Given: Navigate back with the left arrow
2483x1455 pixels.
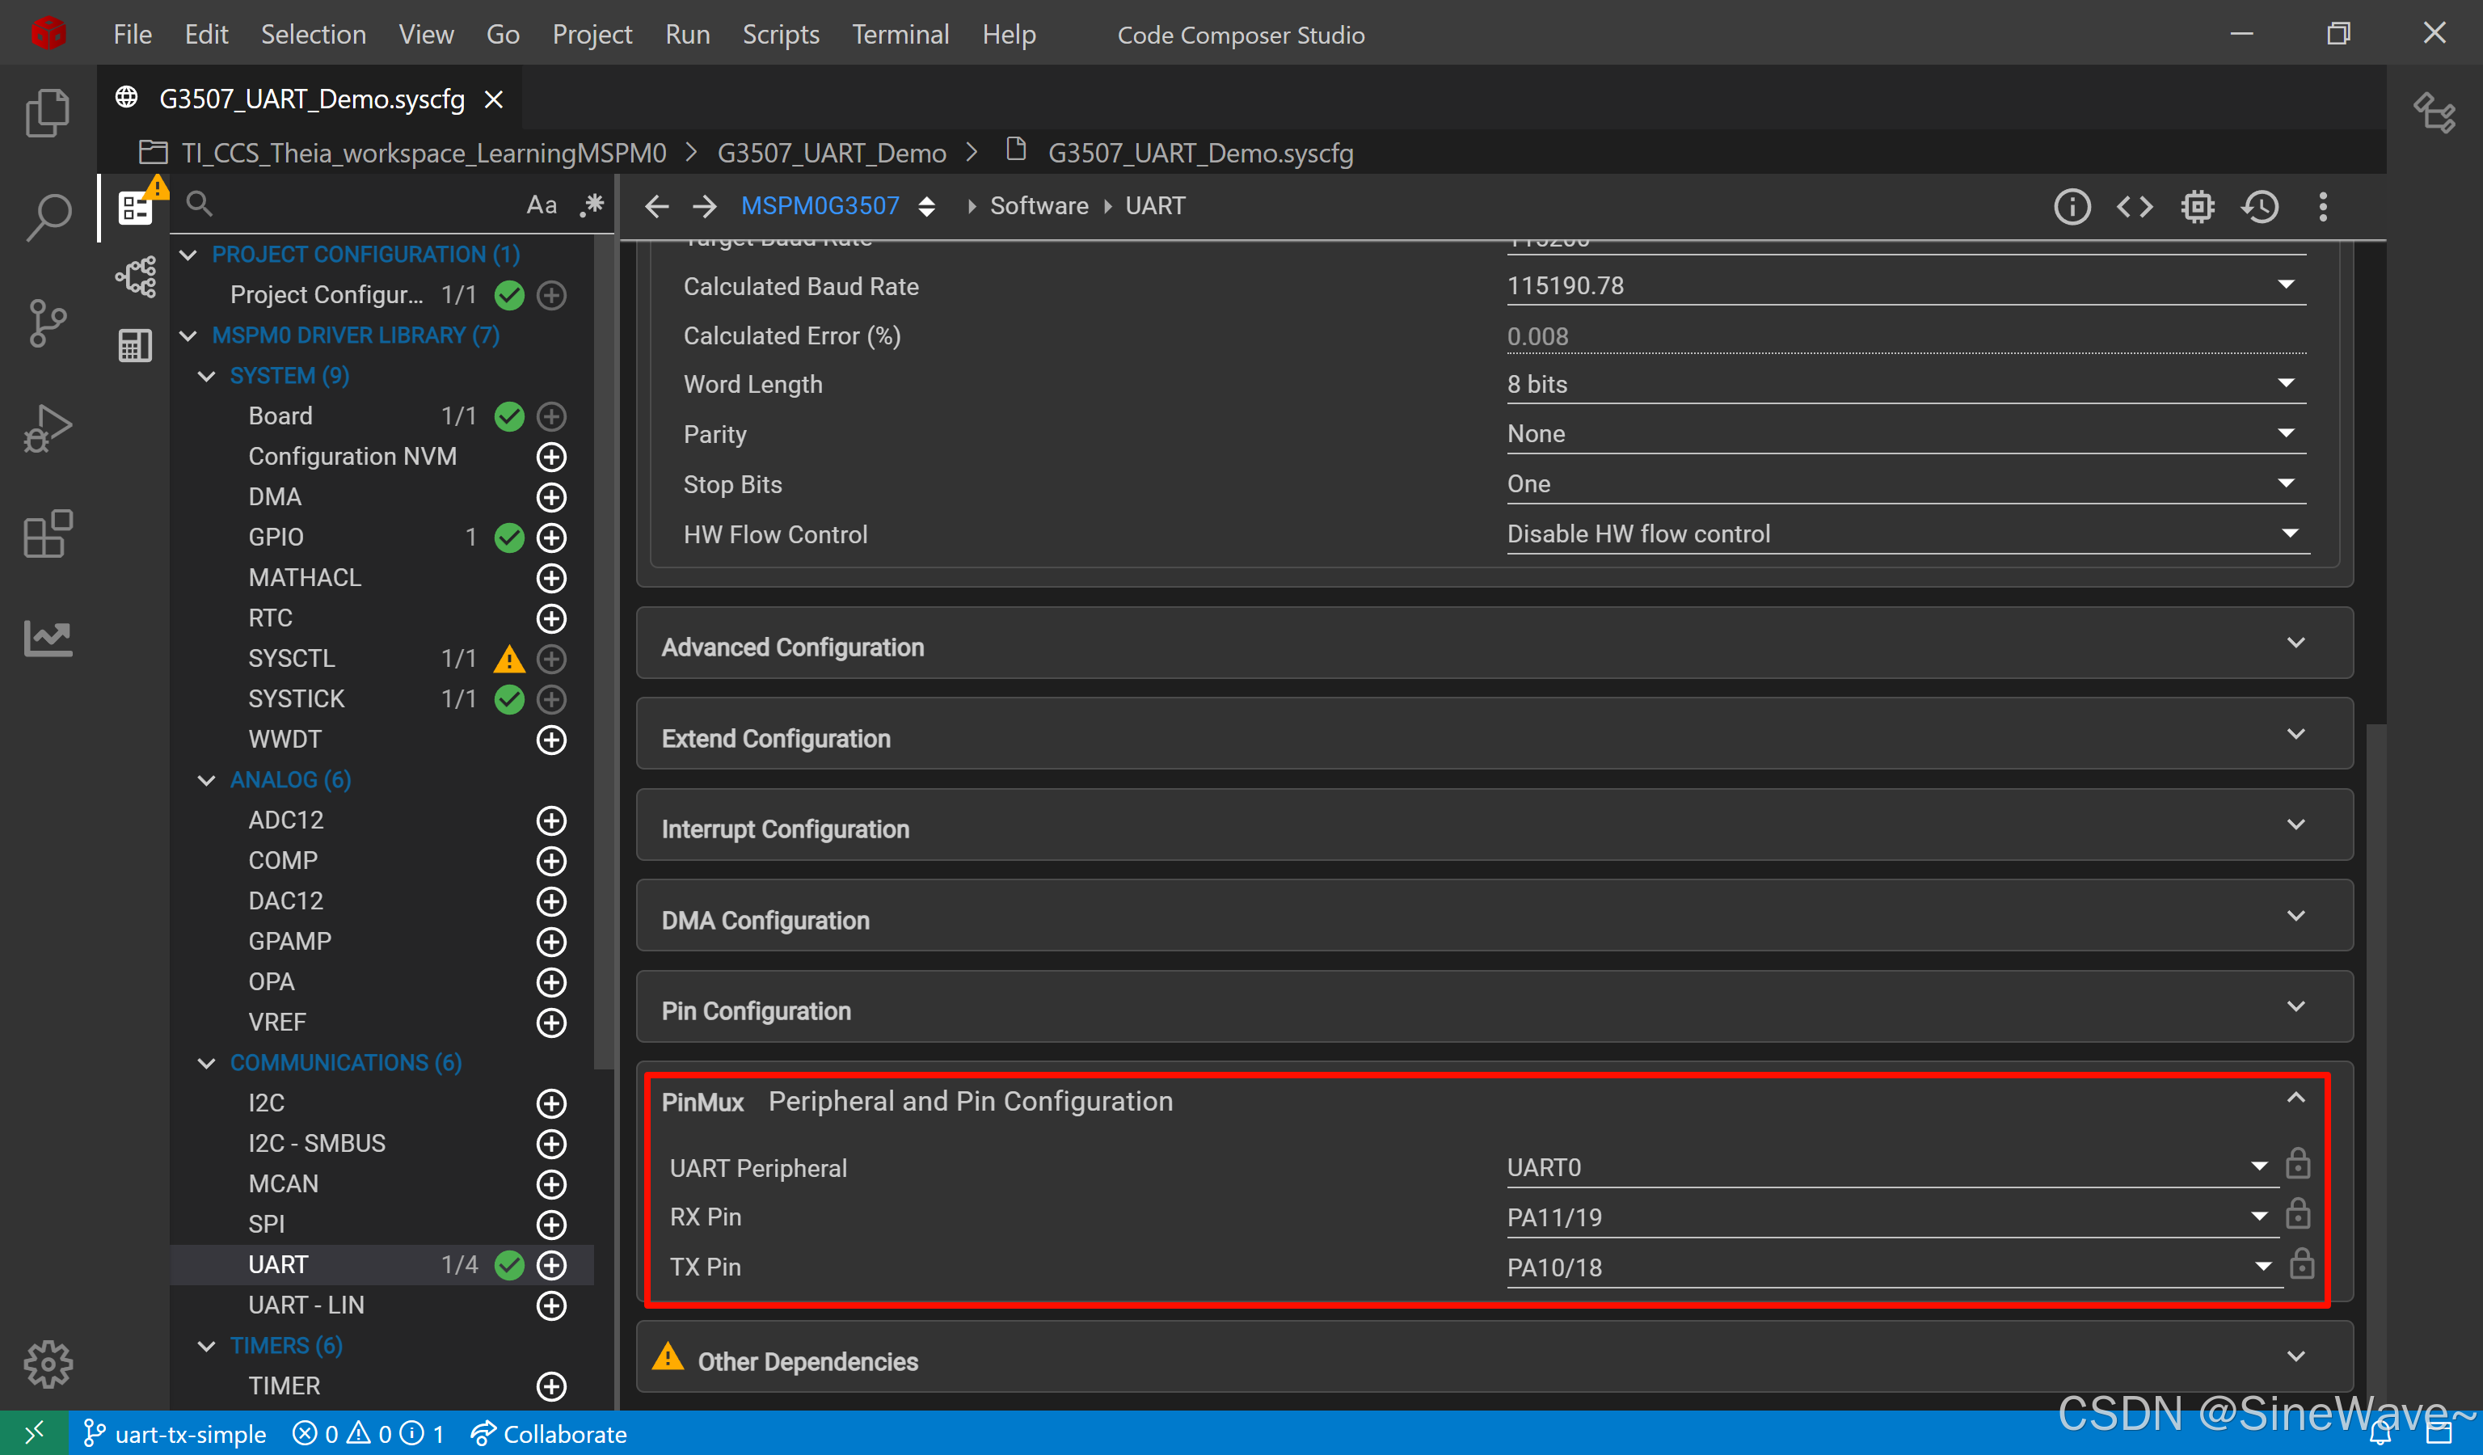Looking at the screenshot, I should point(656,206).
